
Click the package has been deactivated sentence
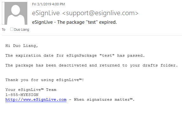pyautogui.click(x=91, y=66)
